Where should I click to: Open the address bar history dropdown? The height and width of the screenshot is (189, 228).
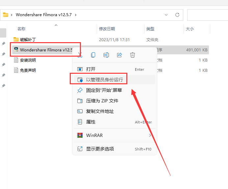(166, 15)
